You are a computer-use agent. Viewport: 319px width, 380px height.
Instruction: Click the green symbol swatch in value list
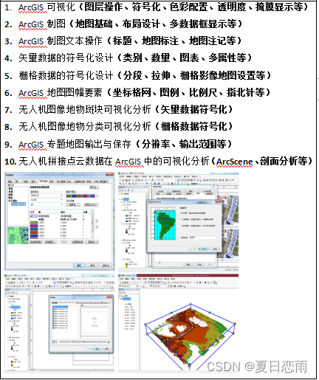(x=34, y=223)
